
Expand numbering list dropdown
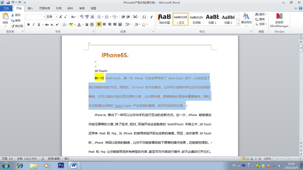coord(110,17)
